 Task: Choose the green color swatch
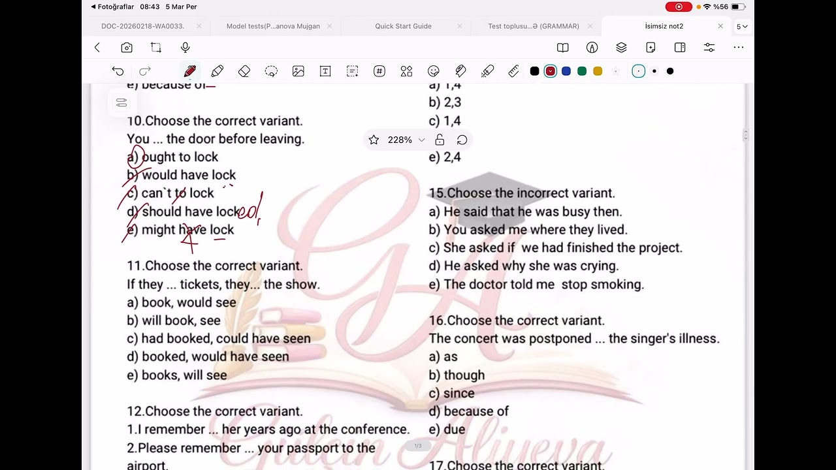(x=582, y=71)
